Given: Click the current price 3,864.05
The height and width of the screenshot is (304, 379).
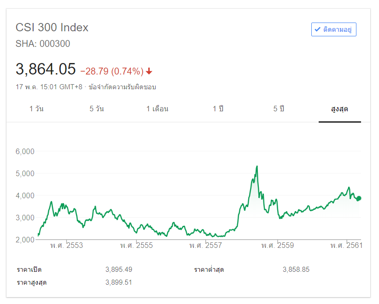Looking at the screenshot, I should click(x=46, y=69).
